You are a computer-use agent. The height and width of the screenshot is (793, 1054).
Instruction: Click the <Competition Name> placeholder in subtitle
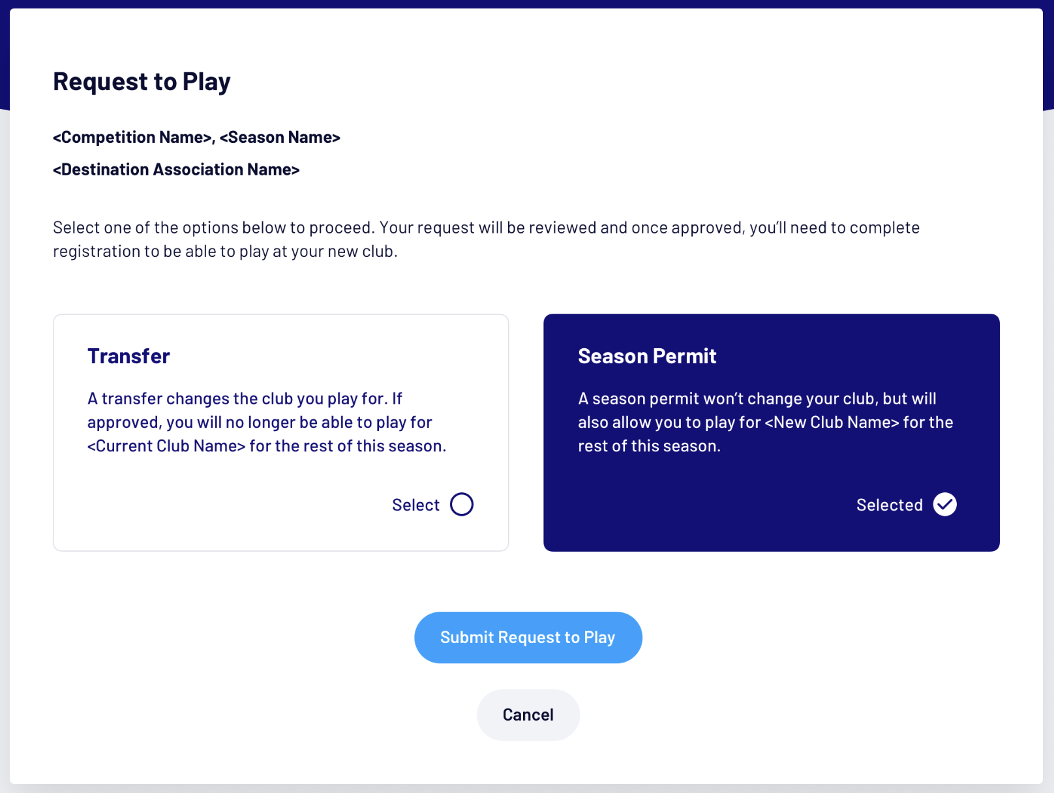tap(133, 138)
